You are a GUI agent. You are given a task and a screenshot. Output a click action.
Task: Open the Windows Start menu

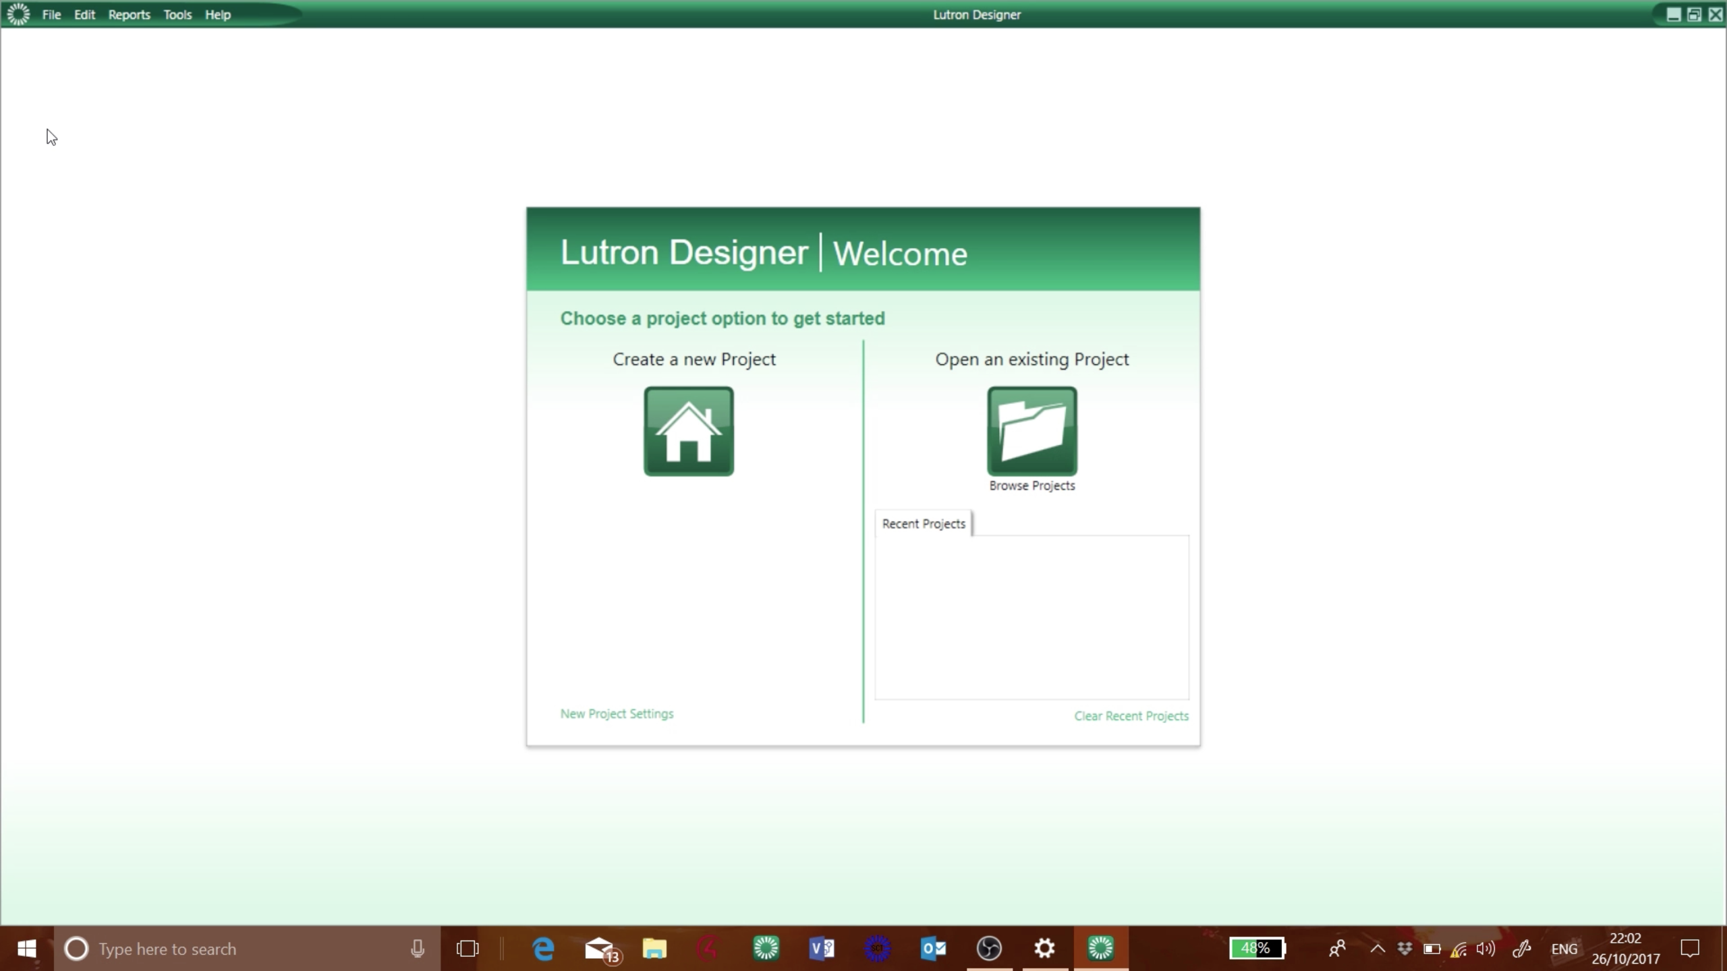coord(26,949)
